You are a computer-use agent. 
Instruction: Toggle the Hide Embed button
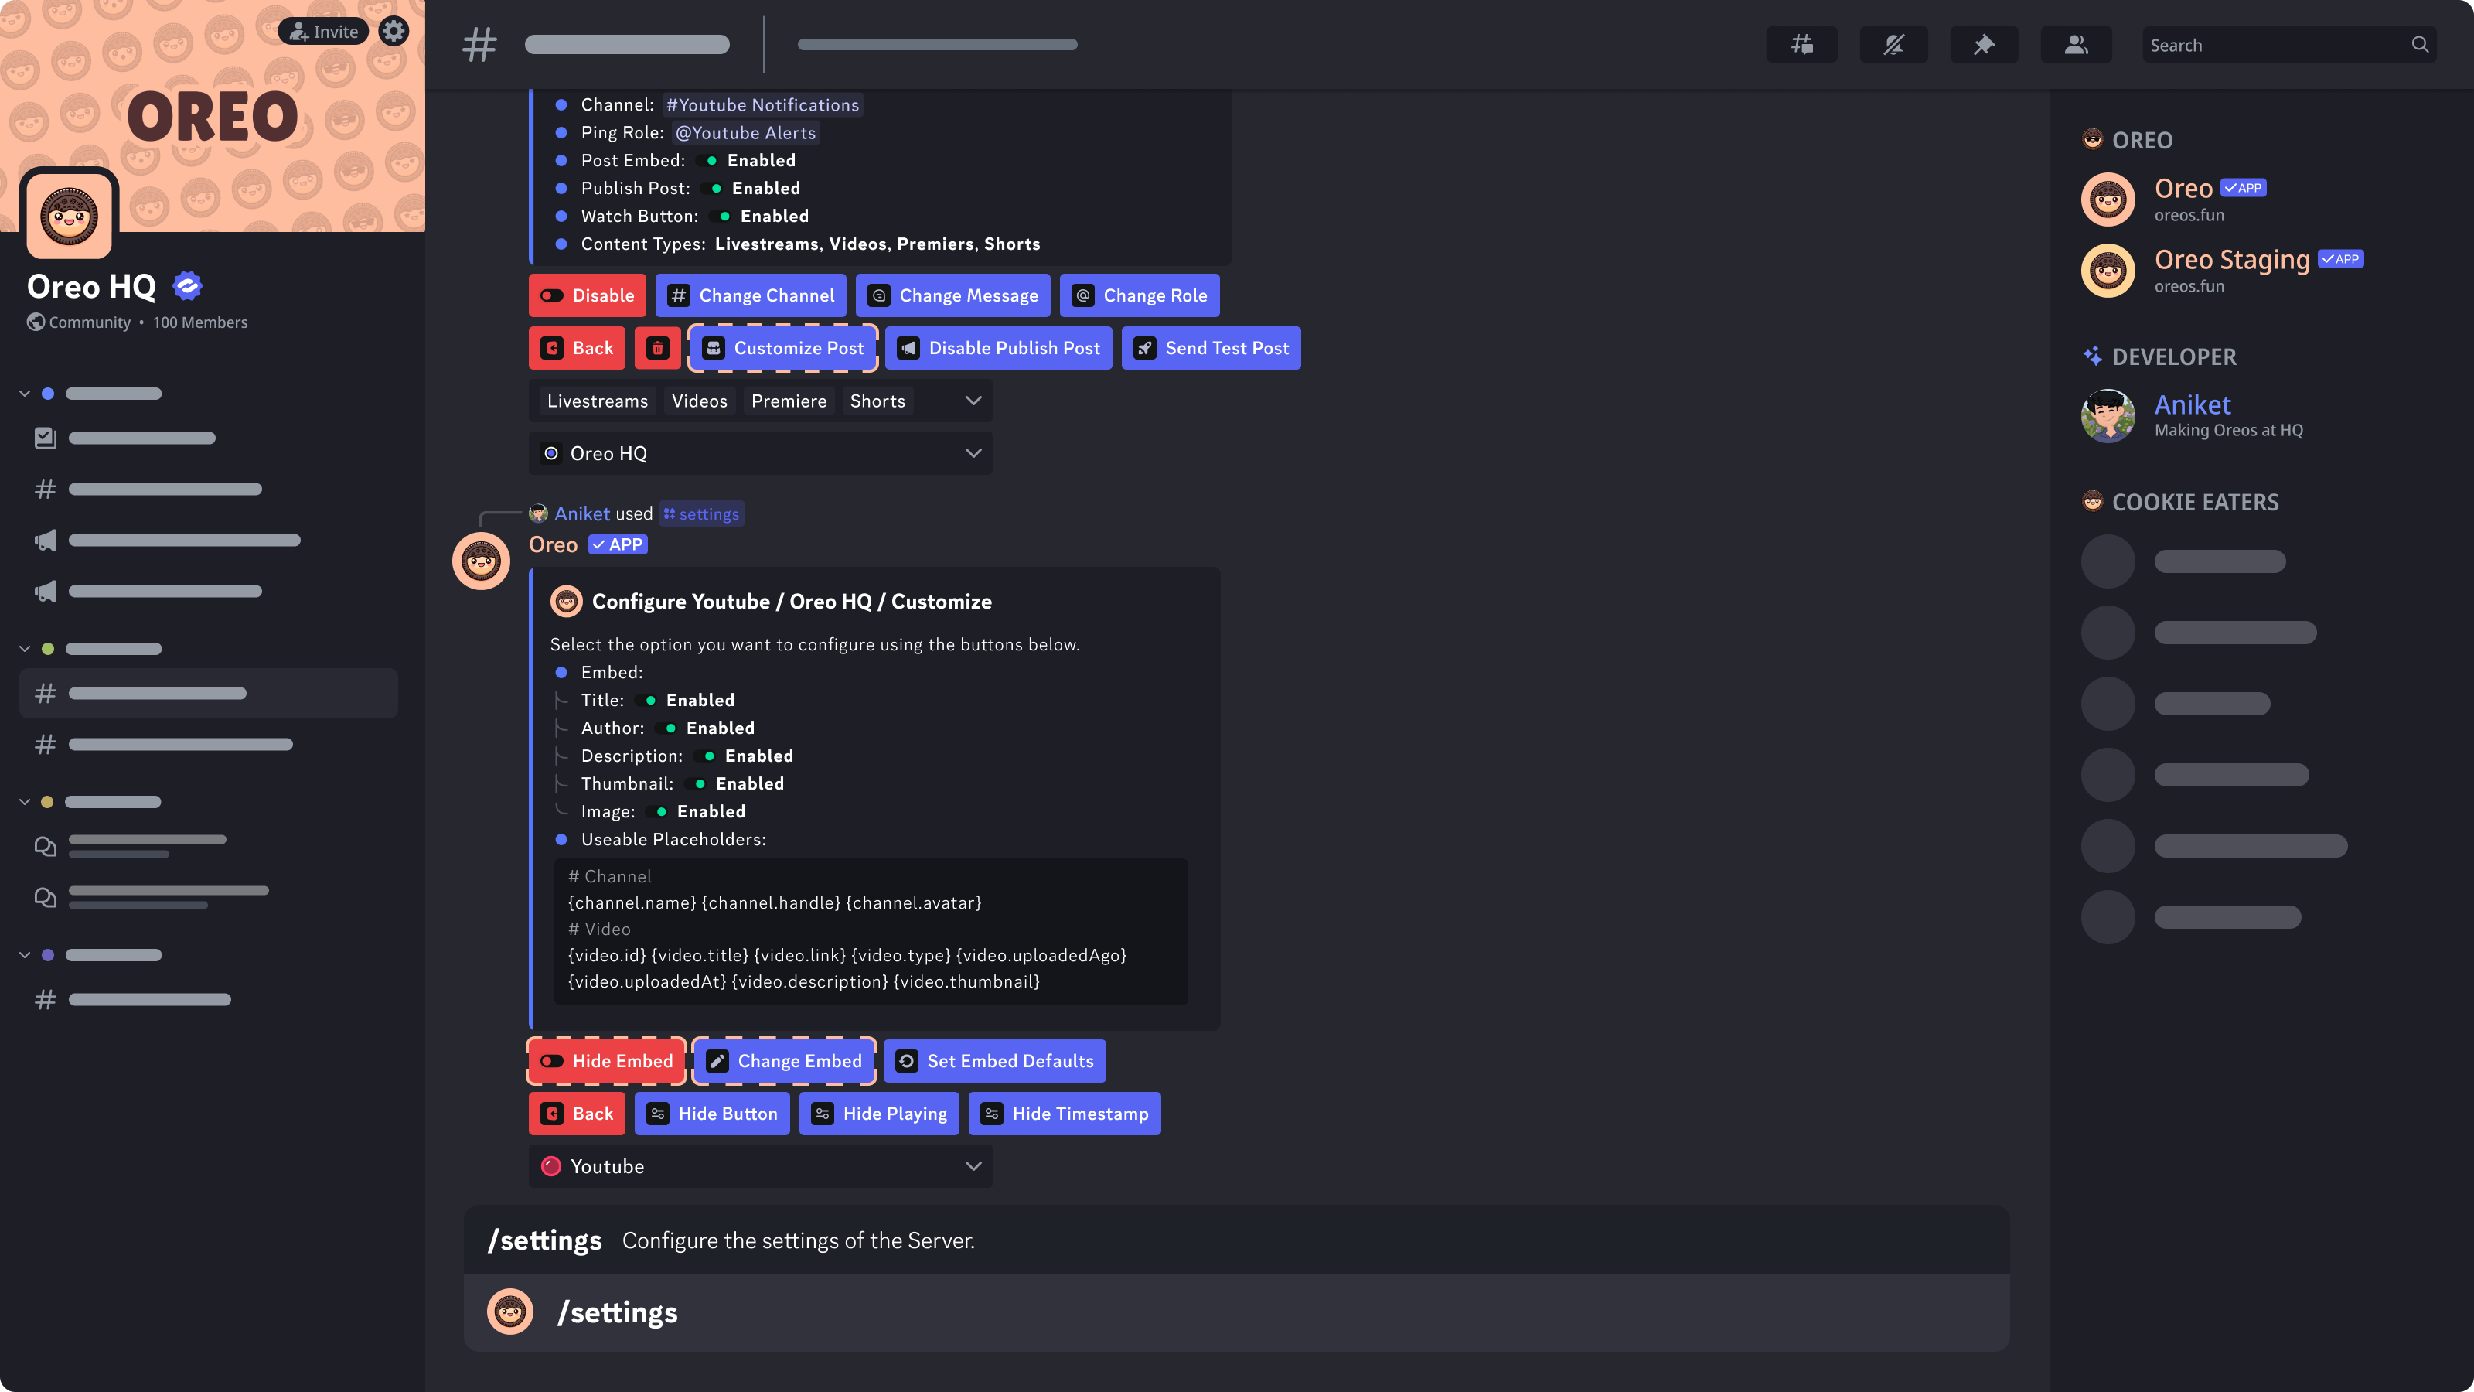[607, 1060]
